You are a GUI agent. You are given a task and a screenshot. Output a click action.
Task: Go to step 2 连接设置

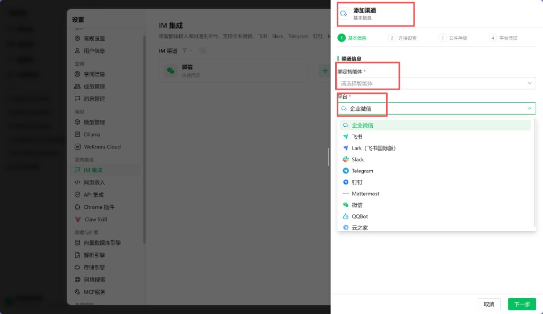click(x=402, y=38)
